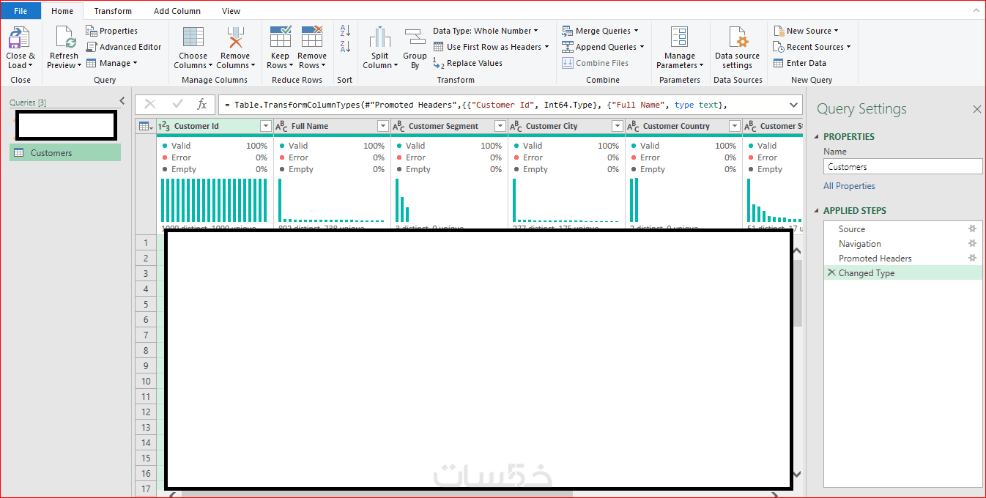This screenshot has width=986, height=498.
Task: Open the Data Type: Whole Number dropdown
Action: [486, 31]
